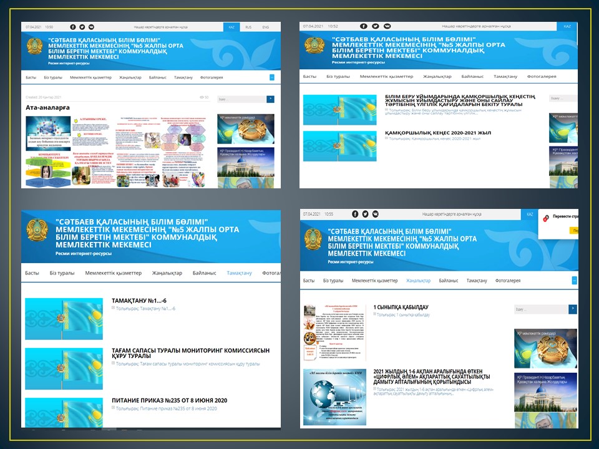Open Фотогалерея in the 10:52 screenshot
The width and height of the screenshot is (599, 449).
(542, 76)
